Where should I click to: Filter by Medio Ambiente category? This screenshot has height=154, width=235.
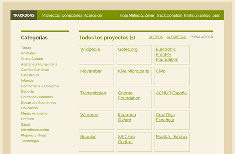click(x=34, y=114)
